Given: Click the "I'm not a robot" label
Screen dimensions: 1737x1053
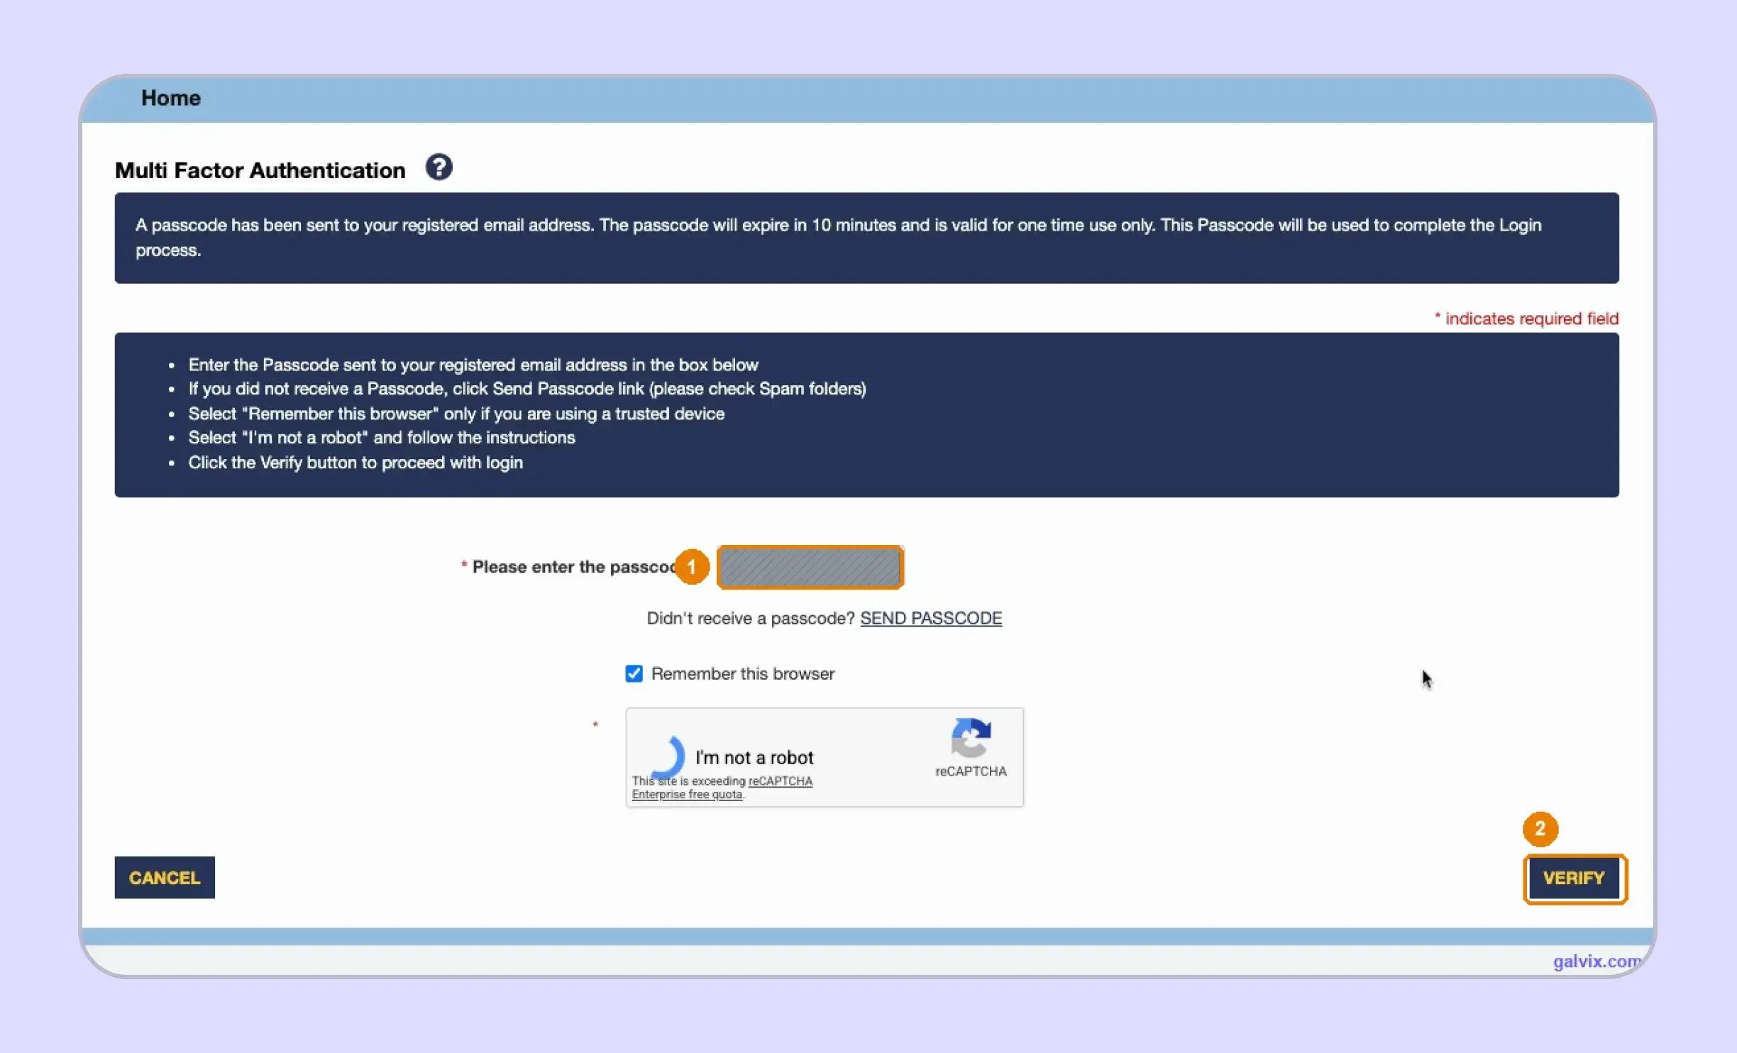Looking at the screenshot, I should tap(754, 758).
